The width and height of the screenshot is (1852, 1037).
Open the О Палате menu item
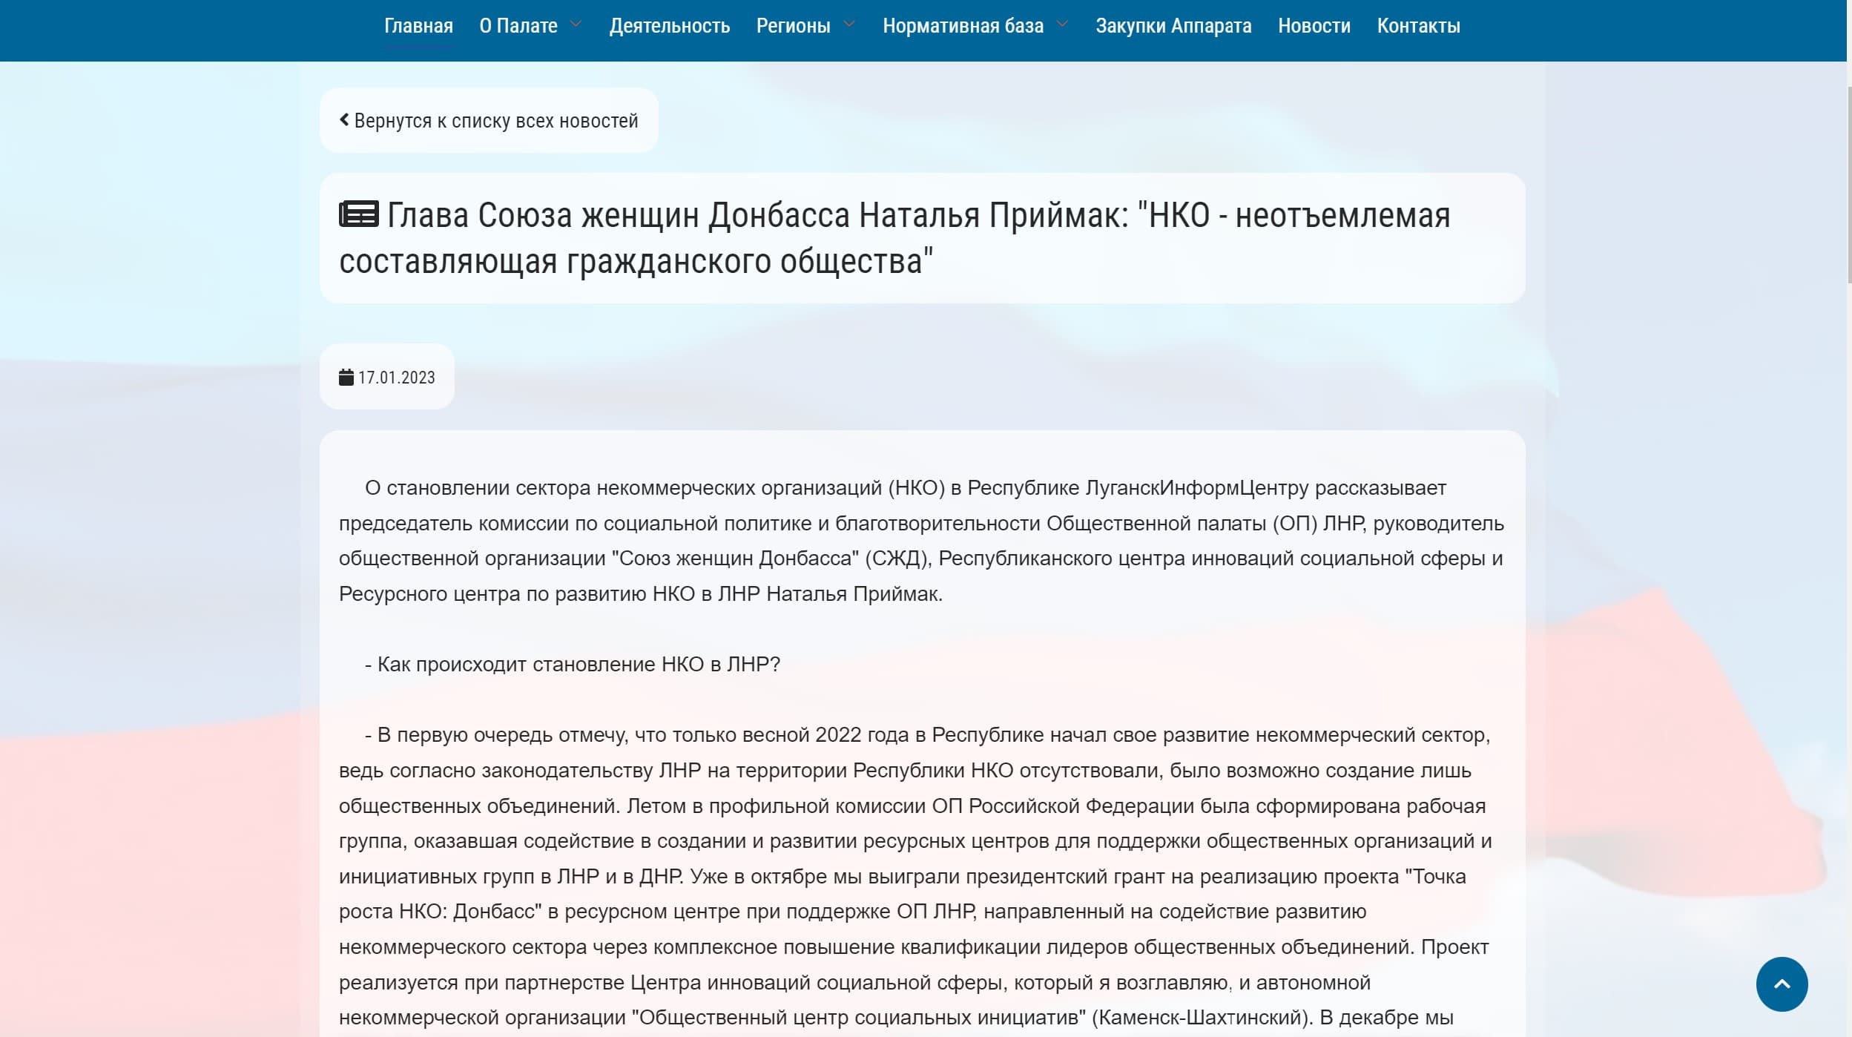[518, 26]
